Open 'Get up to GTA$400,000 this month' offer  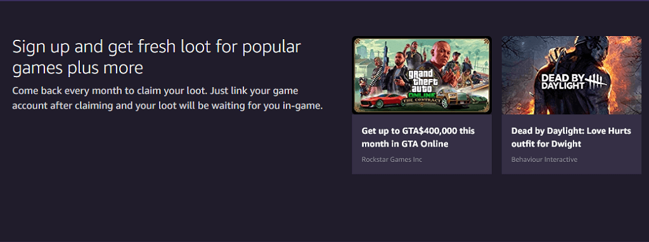(x=418, y=138)
